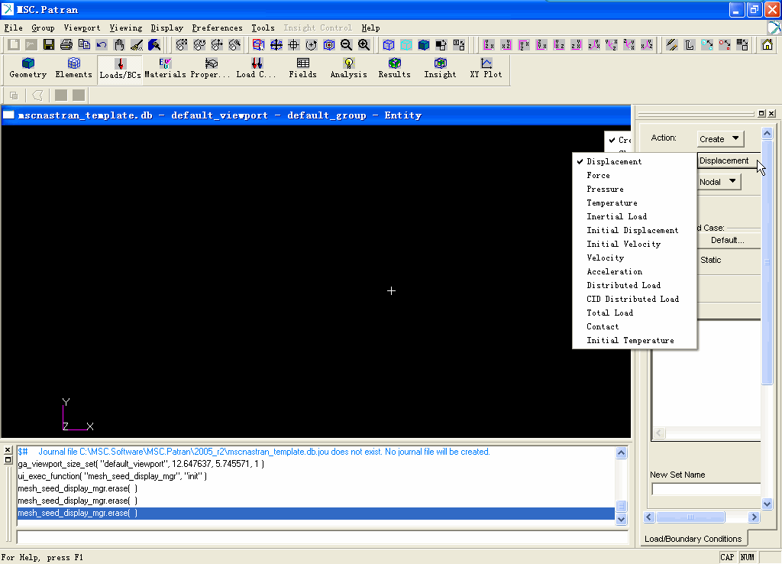The height and width of the screenshot is (564, 782).
Task: Open the Results application
Action: click(x=395, y=68)
